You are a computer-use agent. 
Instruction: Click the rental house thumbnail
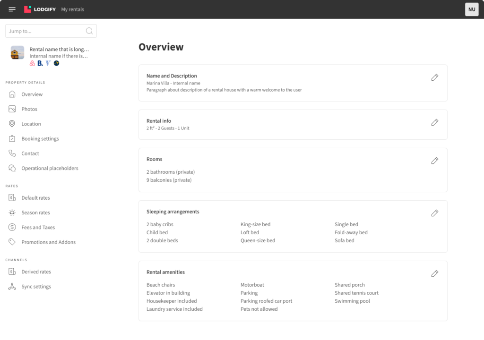click(x=17, y=52)
